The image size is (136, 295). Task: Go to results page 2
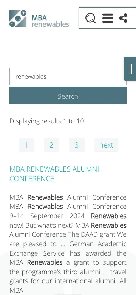(x=51, y=145)
